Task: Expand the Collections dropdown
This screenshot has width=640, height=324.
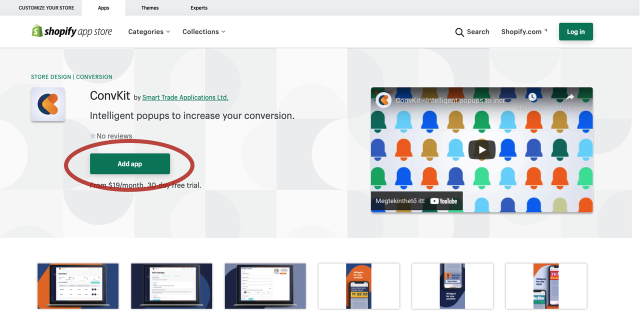Action: [x=204, y=31]
